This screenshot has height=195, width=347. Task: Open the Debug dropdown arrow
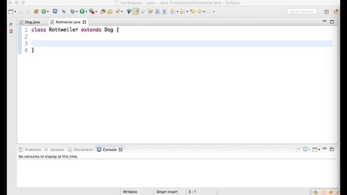click(76, 11)
